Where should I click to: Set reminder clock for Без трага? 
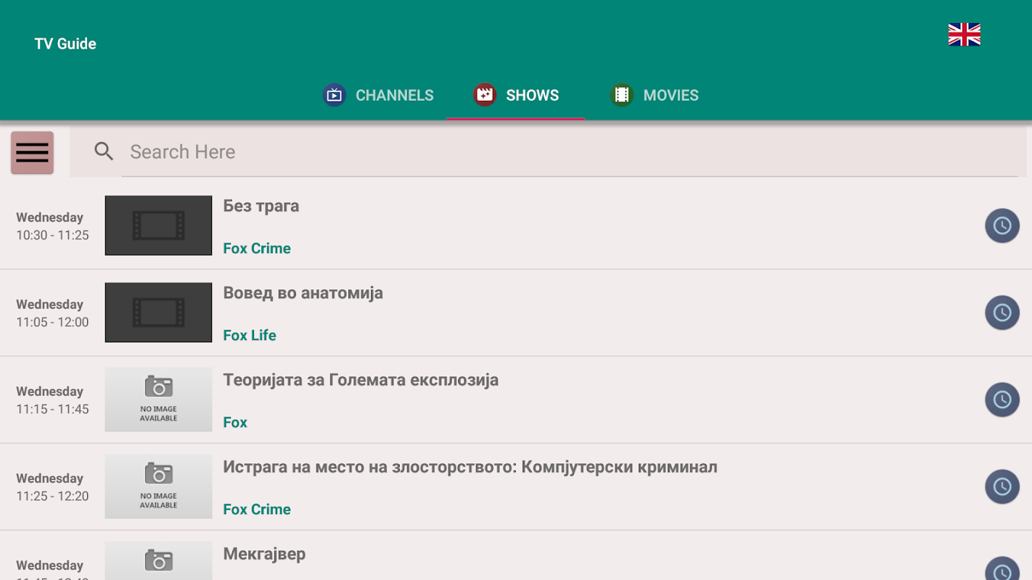1002,225
